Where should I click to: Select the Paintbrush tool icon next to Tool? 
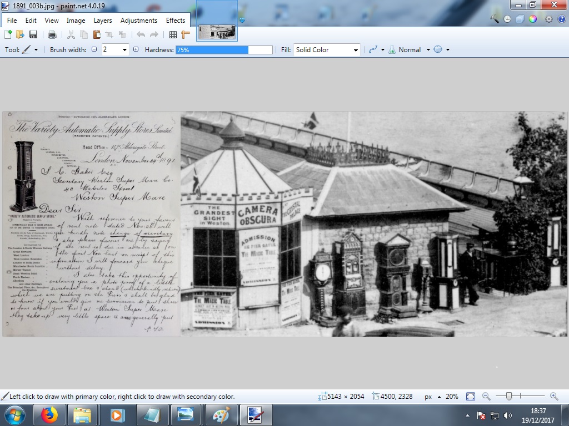click(x=26, y=49)
